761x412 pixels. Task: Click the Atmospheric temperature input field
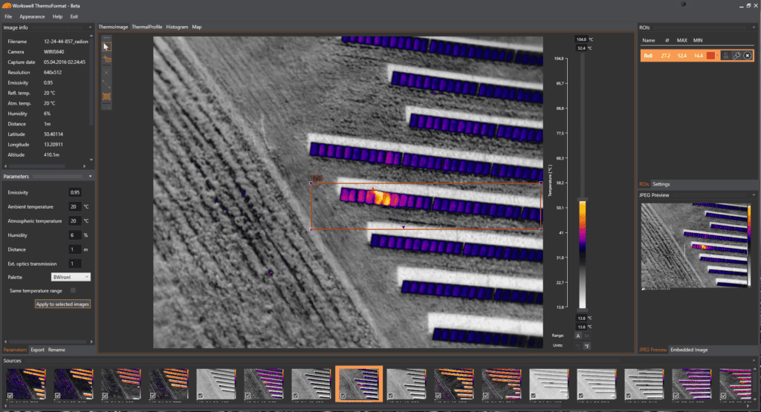[x=75, y=221]
